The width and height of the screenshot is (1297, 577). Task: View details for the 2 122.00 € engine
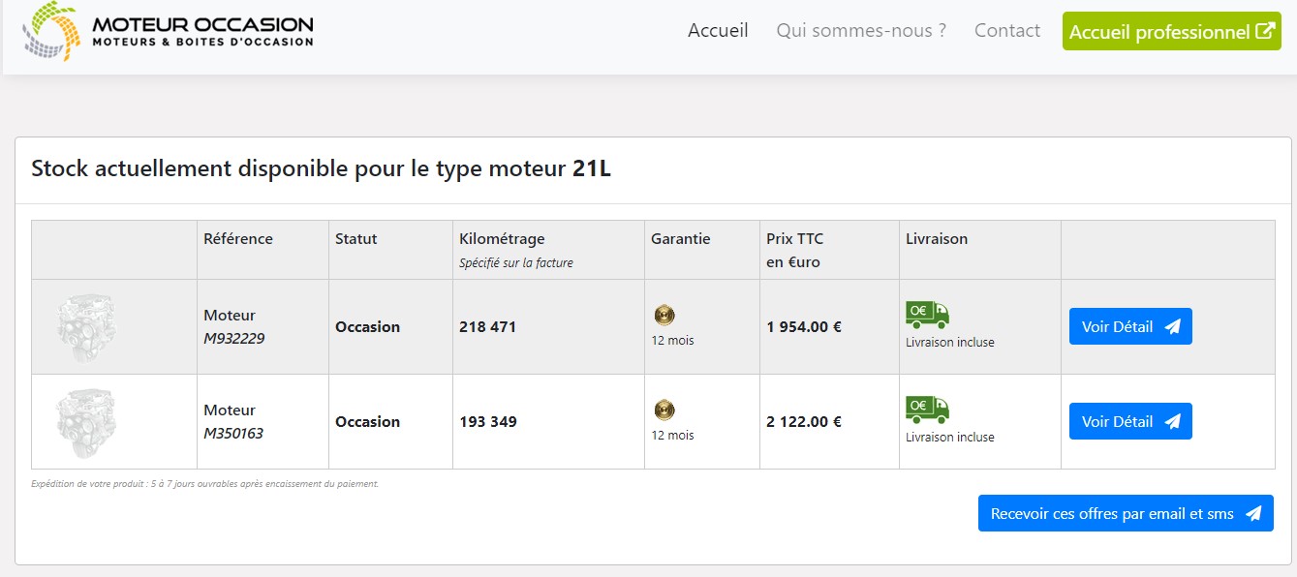tap(1129, 422)
